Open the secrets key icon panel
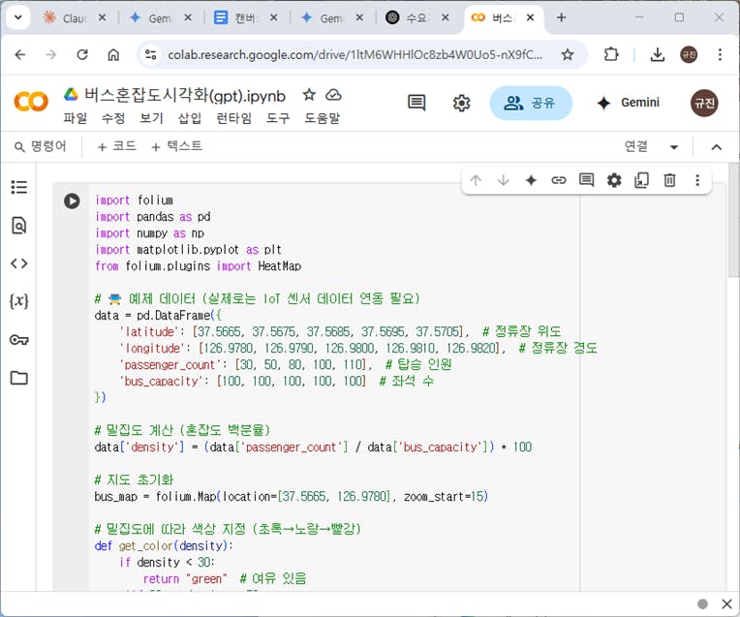The width and height of the screenshot is (740, 617). click(19, 340)
